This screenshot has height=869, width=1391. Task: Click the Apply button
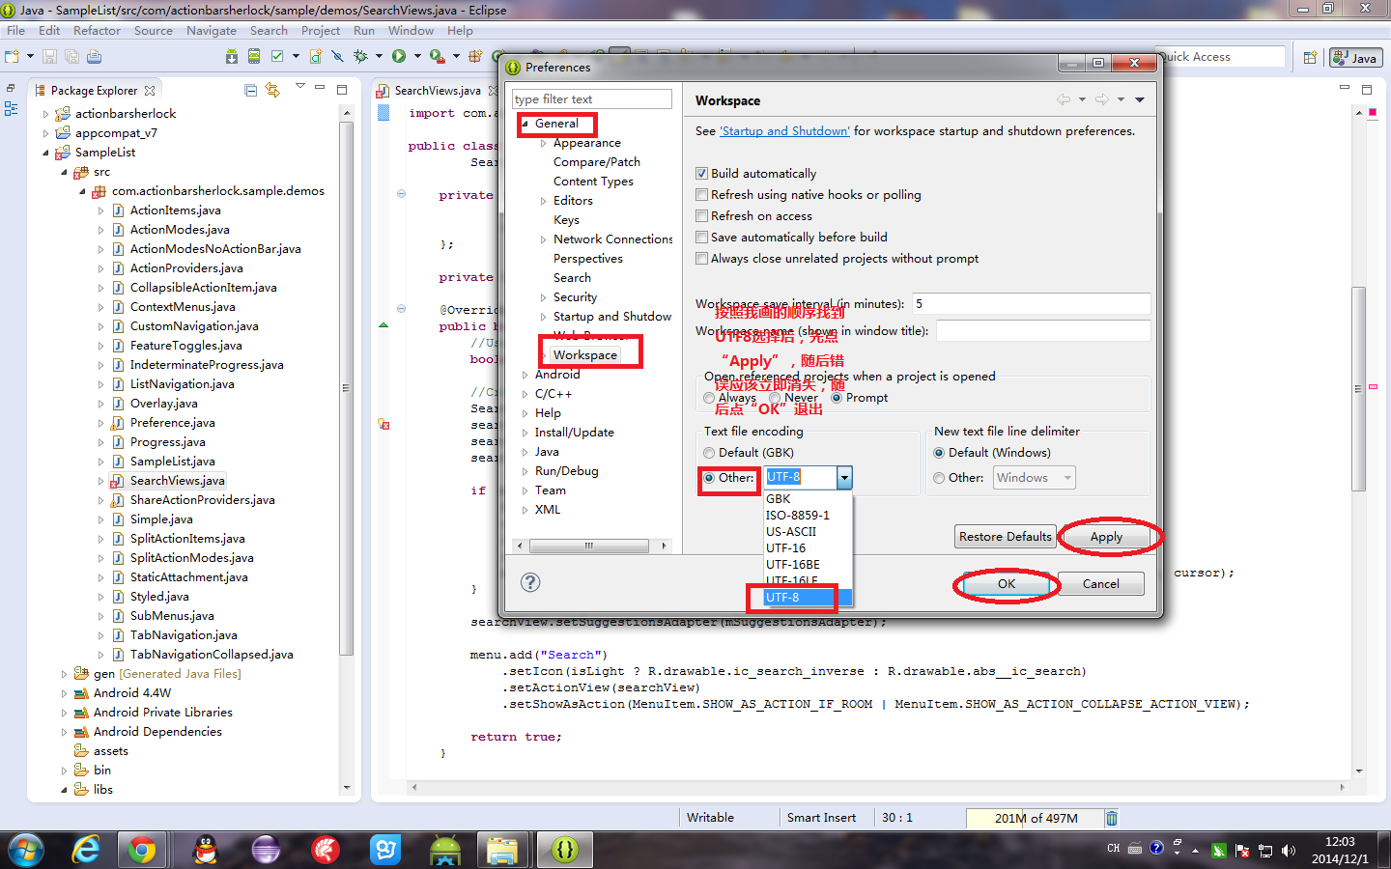click(x=1106, y=537)
